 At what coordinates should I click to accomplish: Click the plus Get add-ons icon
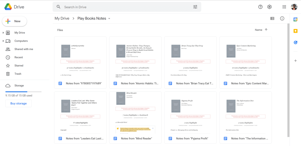(x=296, y=61)
